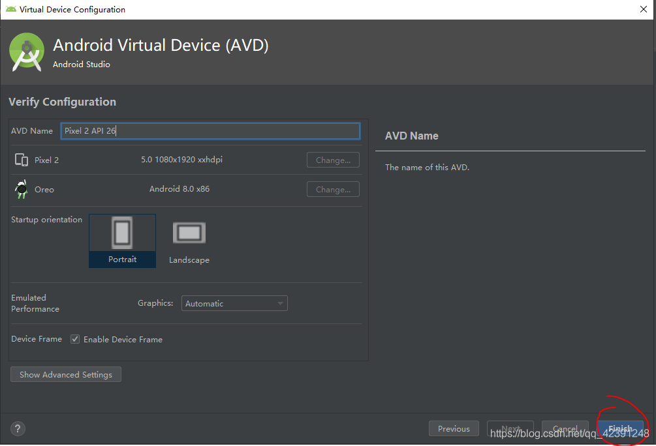Open the Graphics Automatic dropdown
656x446 pixels.
point(234,303)
